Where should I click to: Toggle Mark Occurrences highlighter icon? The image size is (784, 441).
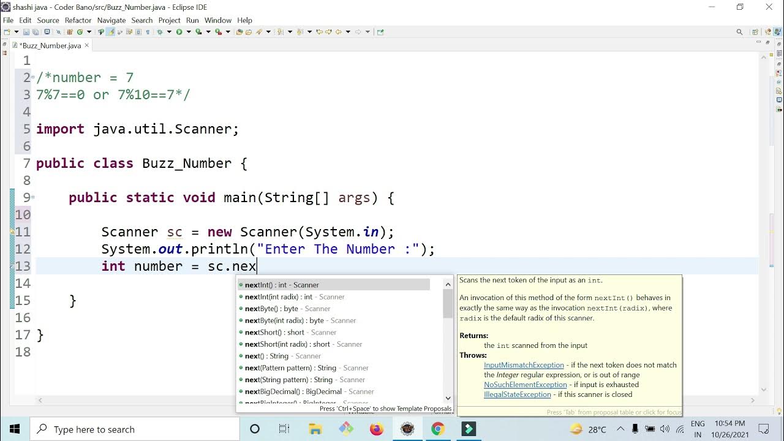(111, 32)
